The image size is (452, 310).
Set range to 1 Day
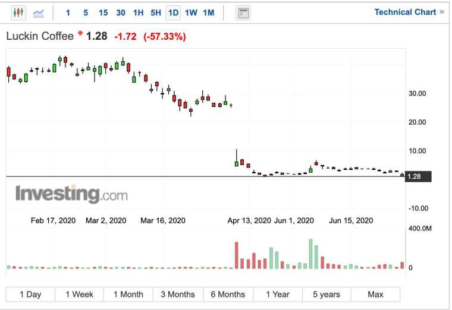[x=30, y=294]
